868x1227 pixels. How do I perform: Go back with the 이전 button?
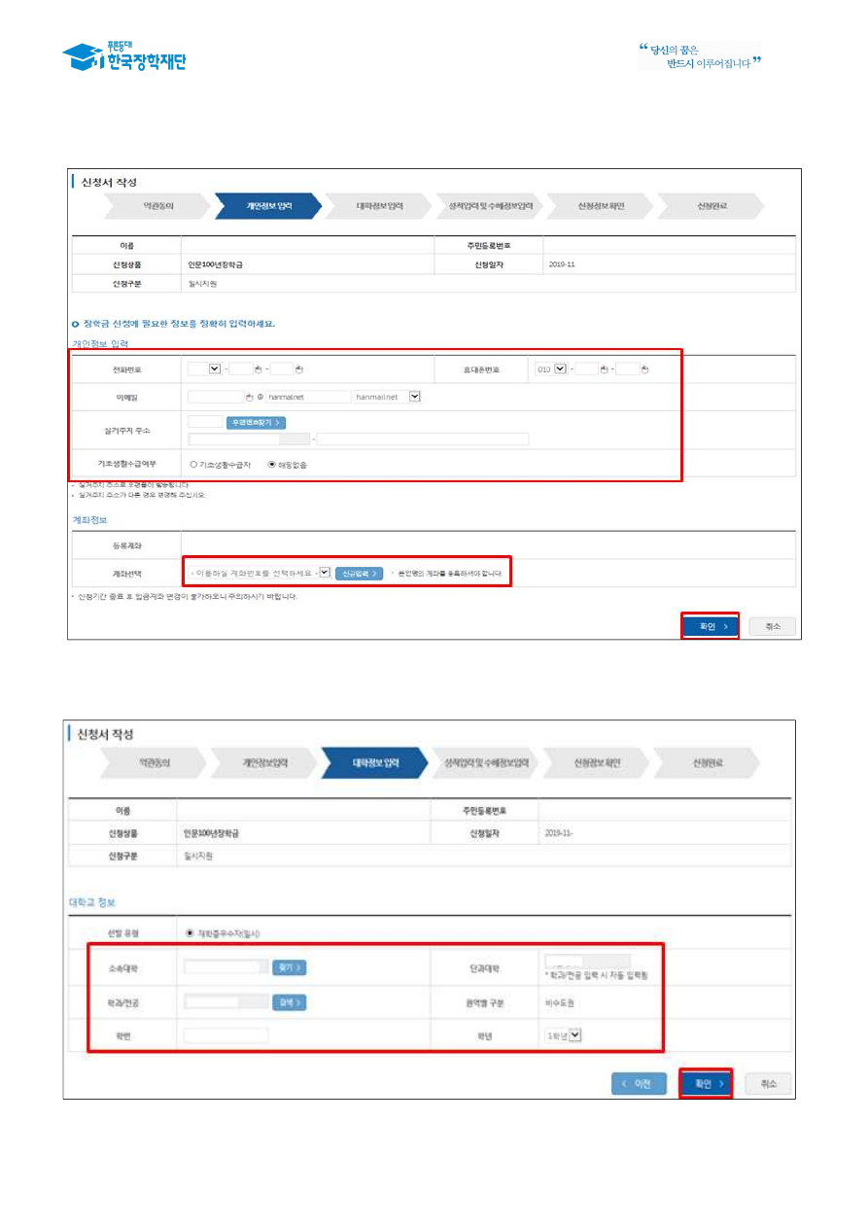tap(639, 1084)
